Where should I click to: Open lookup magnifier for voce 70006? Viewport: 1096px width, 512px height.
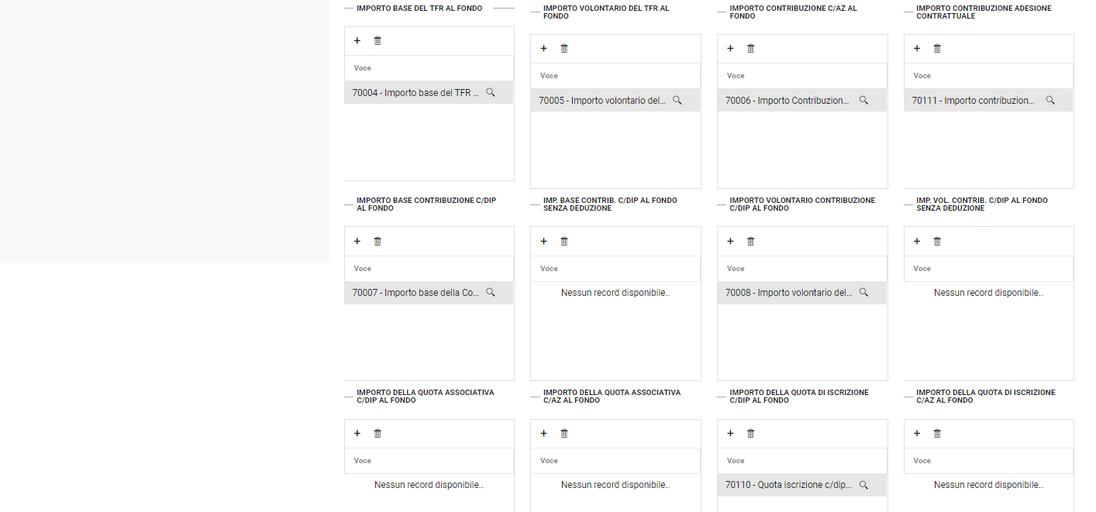(x=863, y=100)
